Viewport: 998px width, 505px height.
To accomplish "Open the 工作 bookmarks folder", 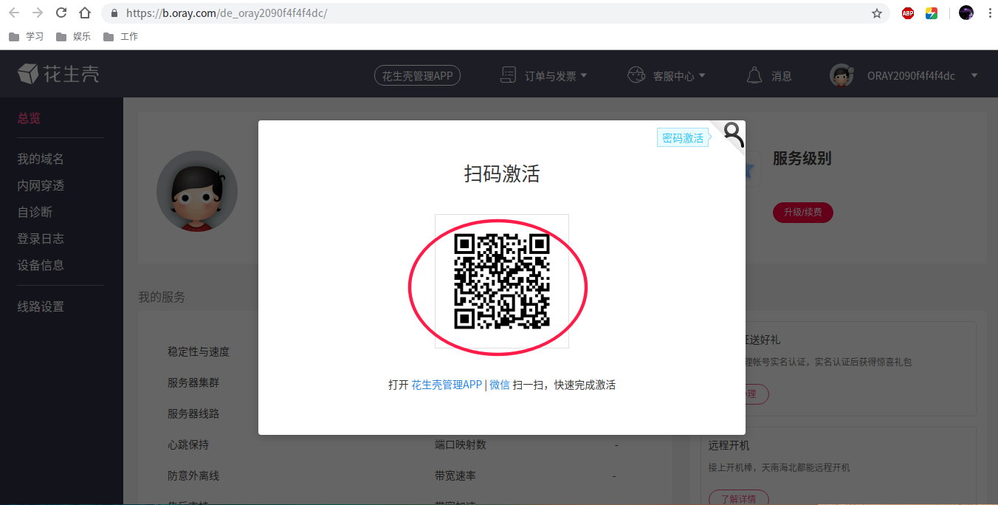I will tap(121, 36).
